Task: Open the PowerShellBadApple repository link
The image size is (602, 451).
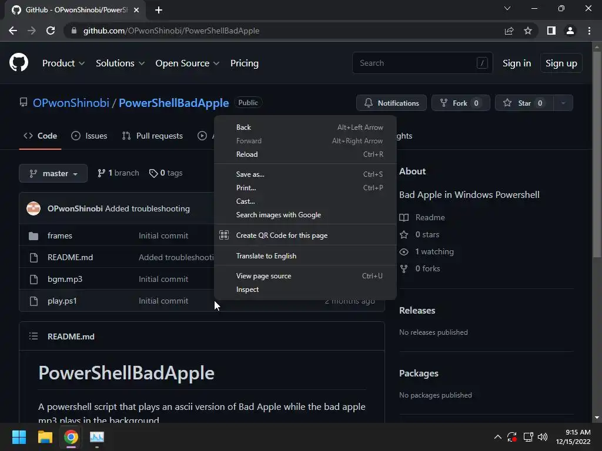Action: coord(173,103)
